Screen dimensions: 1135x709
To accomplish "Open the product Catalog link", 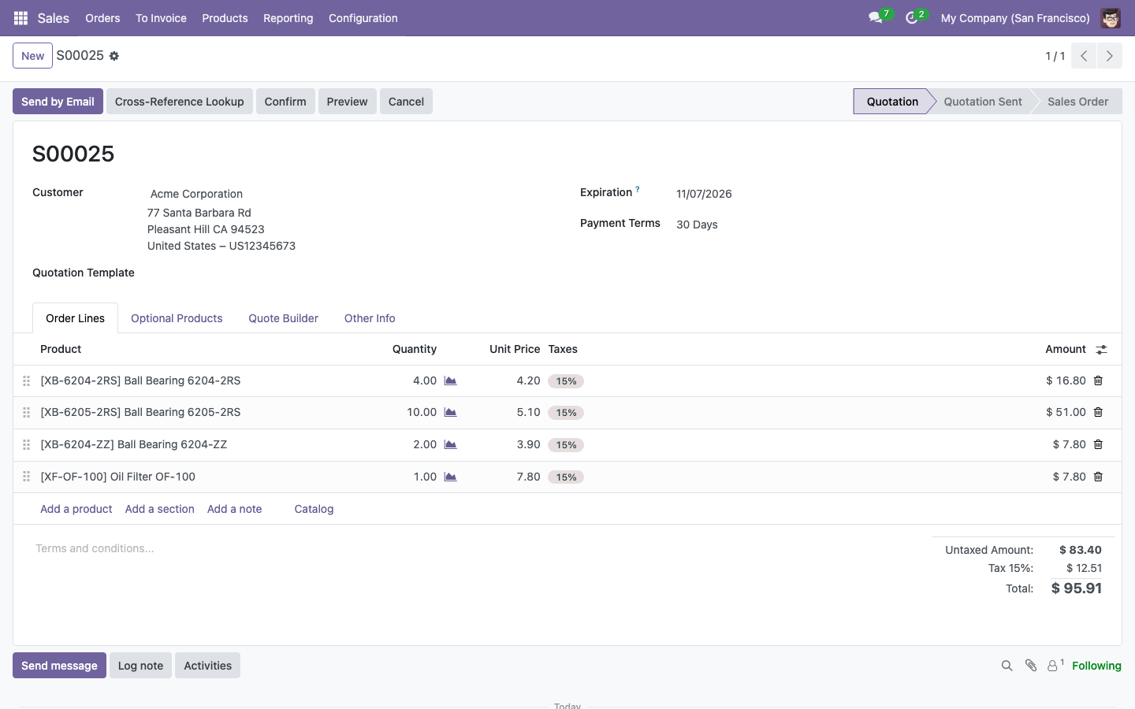I will pos(314,509).
